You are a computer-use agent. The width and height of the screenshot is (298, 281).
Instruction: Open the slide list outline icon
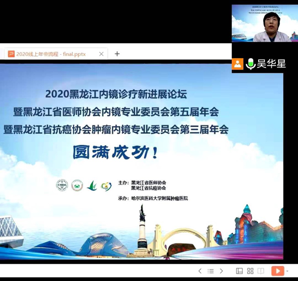click(x=211, y=271)
